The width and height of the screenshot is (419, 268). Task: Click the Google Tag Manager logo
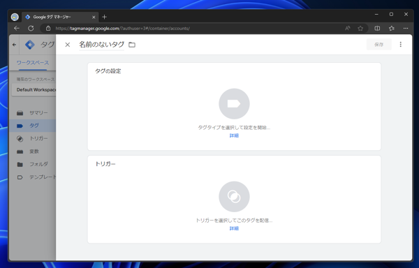(29, 45)
